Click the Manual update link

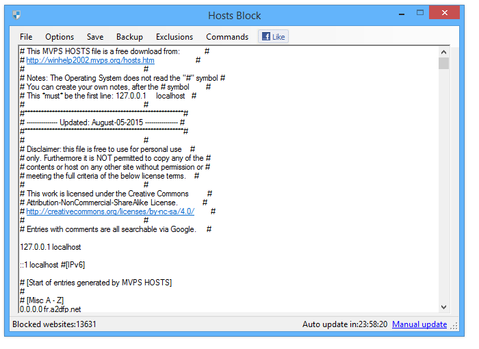419,324
